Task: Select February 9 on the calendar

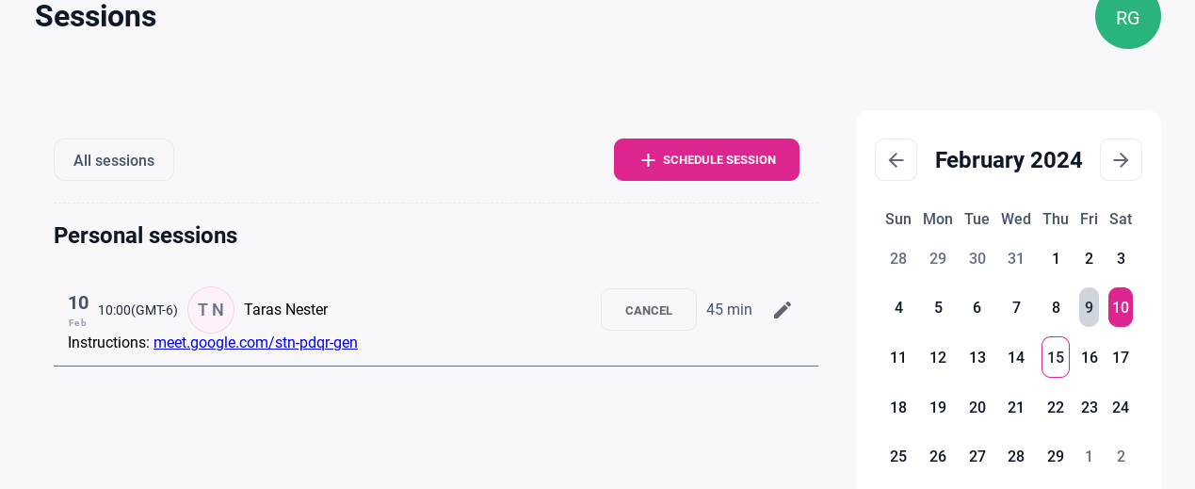Action: pyautogui.click(x=1089, y=307)
